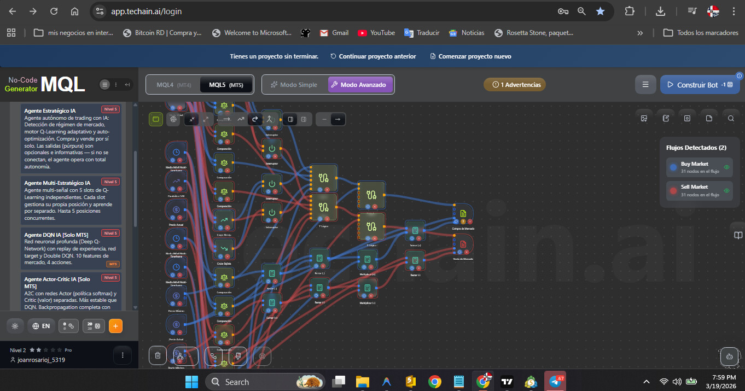Switch to Modo Simple

294,85
